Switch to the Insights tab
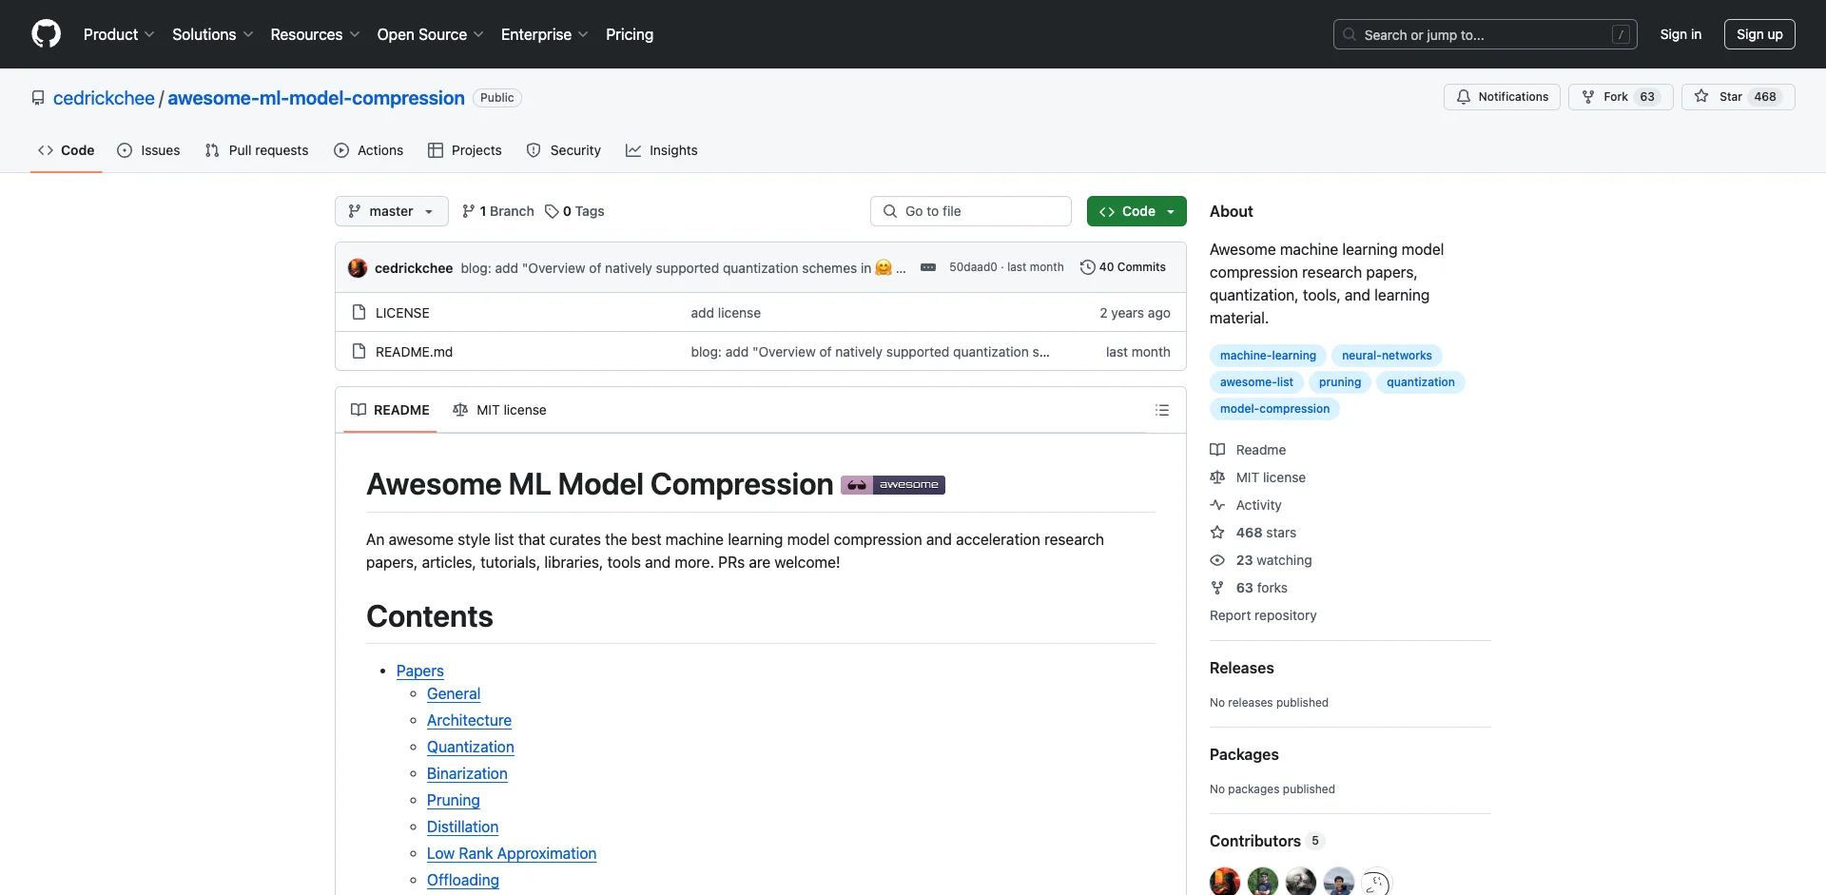The width and height of the screenshot is (1826, 895). coord(662,150)
